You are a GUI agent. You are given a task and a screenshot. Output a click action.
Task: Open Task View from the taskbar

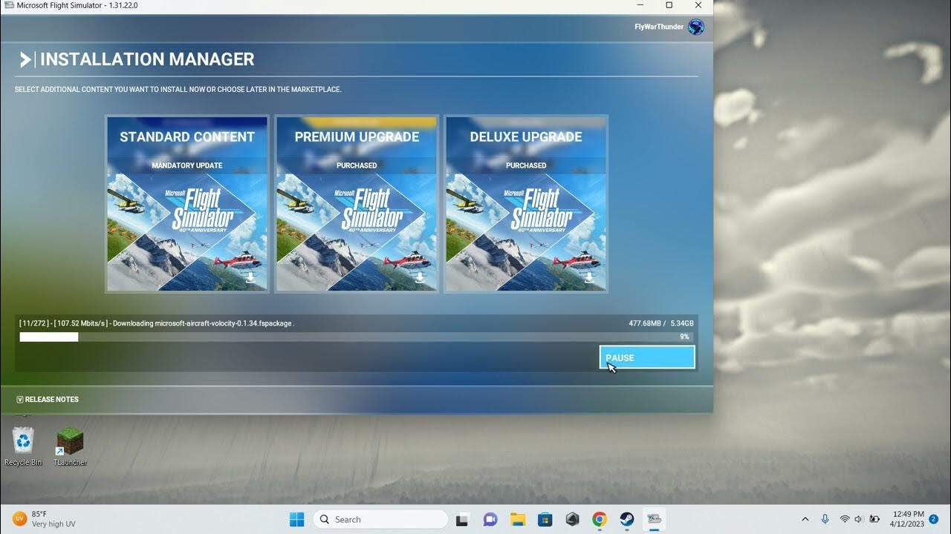(461, 519)
